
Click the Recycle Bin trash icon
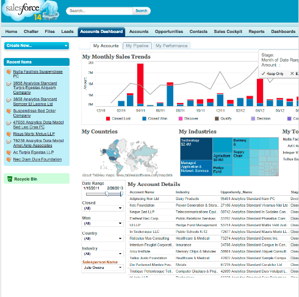point(10,179)
